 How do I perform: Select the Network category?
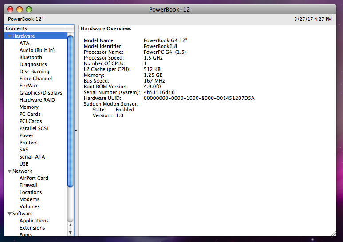click(x=22, y=171)
